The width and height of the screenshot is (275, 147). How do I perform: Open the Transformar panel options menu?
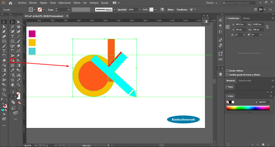pos(273,18)
